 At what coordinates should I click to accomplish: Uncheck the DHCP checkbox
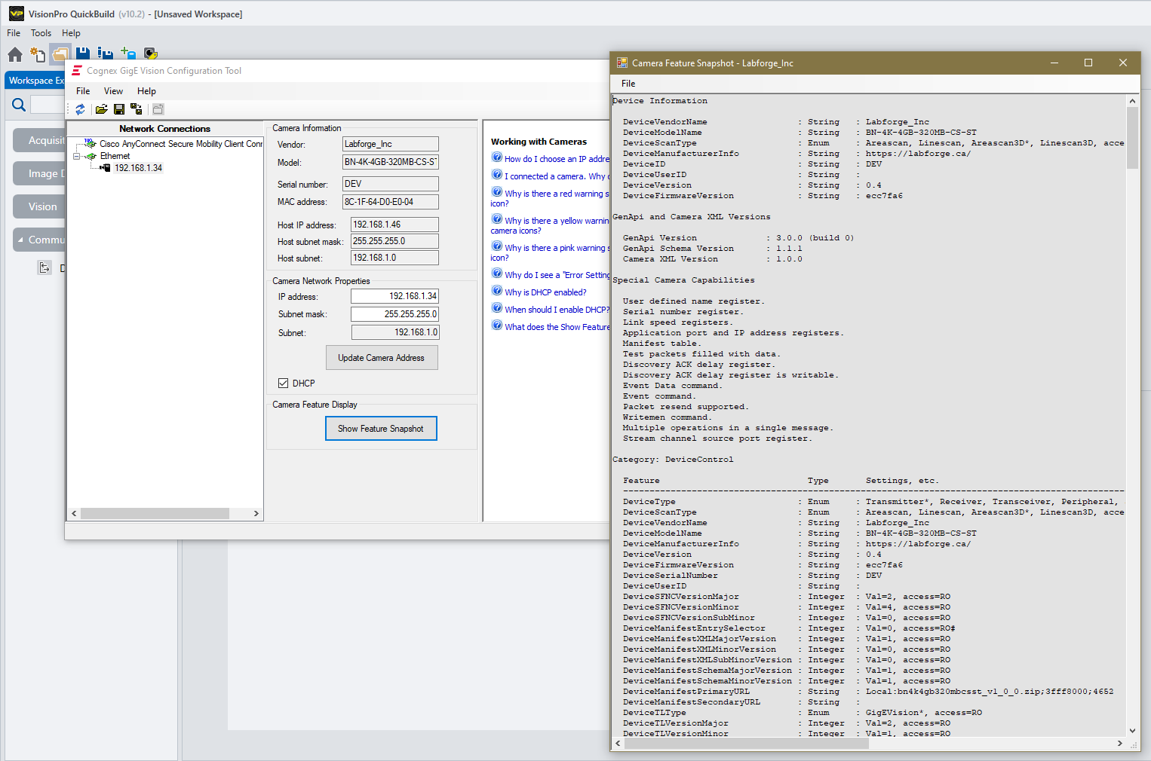284,384
